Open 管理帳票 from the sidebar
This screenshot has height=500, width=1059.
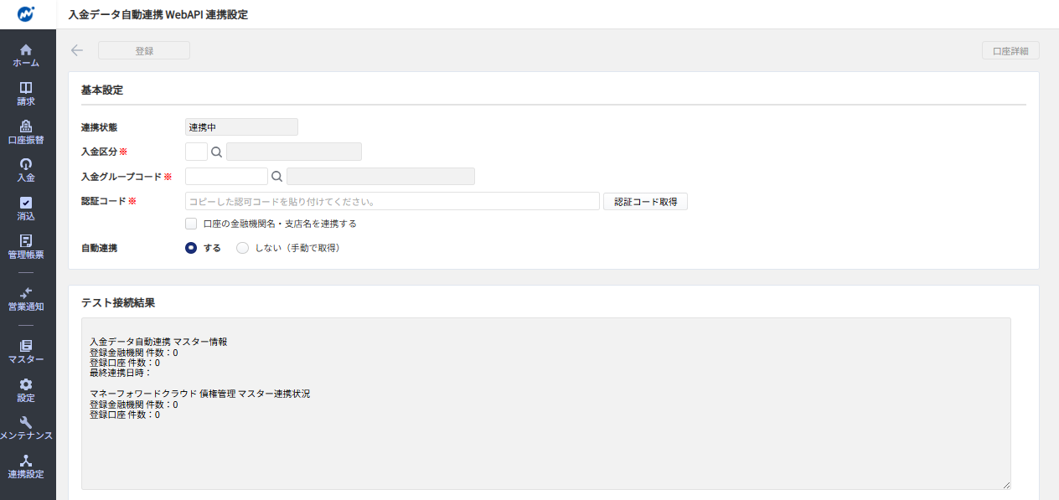pos(26,246)
